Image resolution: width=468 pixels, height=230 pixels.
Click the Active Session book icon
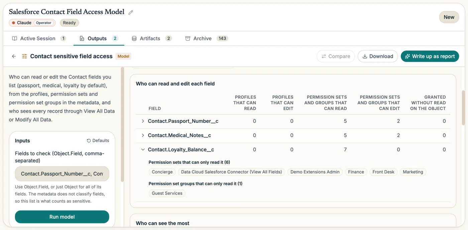pyautogui.click(x=14, y=38)
